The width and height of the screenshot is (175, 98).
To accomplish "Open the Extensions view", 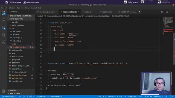I will [3, 42].
